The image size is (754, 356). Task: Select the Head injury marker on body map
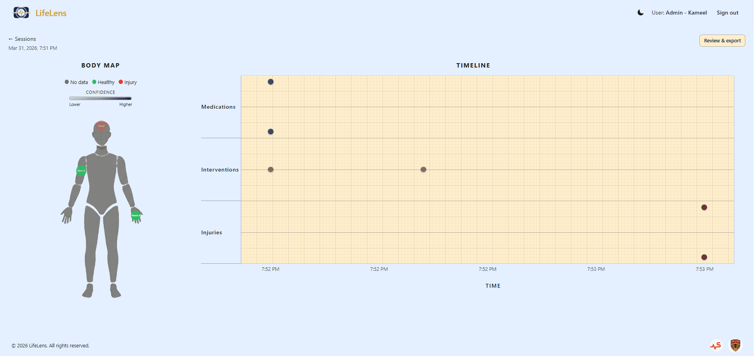pos(101,126)
